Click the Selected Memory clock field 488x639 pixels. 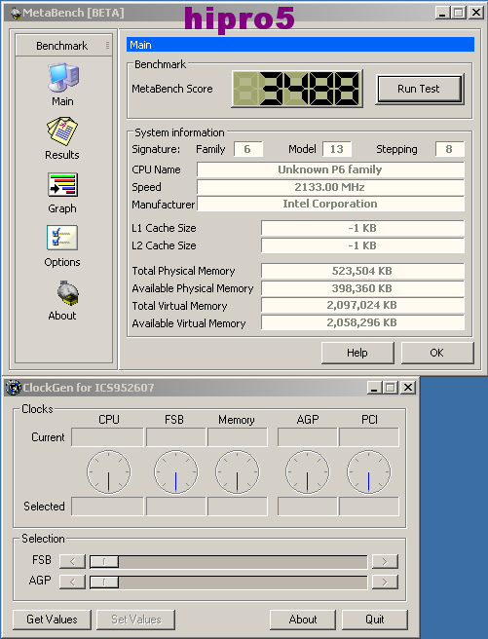(238, 507)
